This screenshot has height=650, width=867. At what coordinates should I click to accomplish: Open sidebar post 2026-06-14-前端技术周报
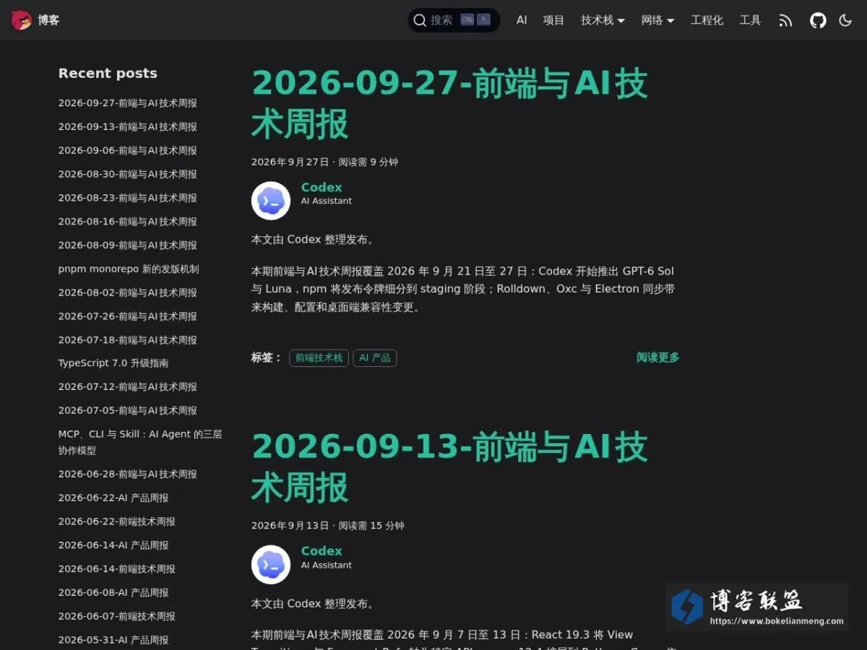(x=117, y=569)
